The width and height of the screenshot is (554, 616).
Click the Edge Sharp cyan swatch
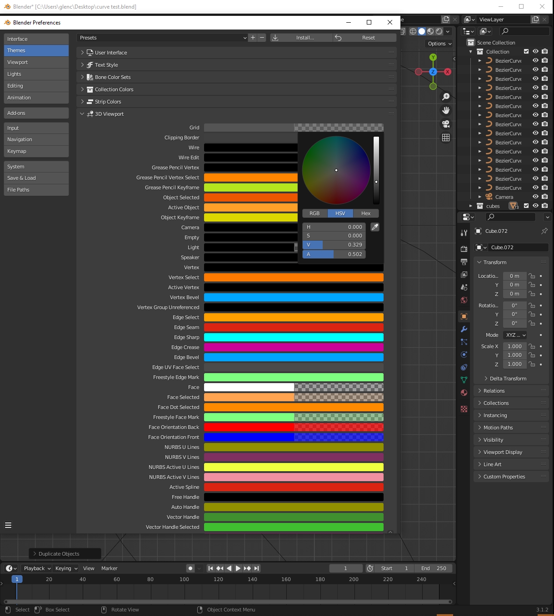pyautogui.click(x=294, y=337)
